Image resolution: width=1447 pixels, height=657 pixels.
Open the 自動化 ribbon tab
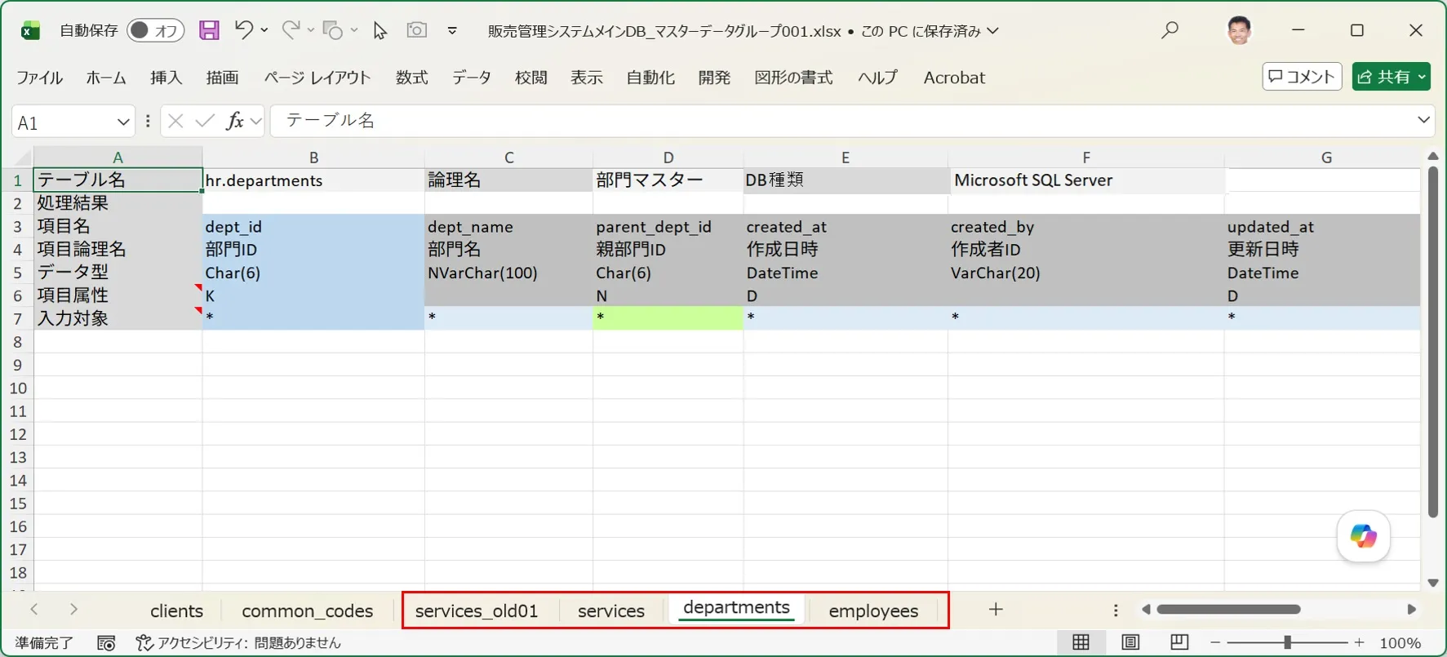(650, 78)
